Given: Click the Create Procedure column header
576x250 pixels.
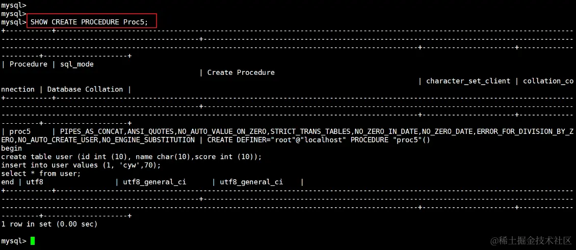Looking at the screenshot, I should coord(241,72).
